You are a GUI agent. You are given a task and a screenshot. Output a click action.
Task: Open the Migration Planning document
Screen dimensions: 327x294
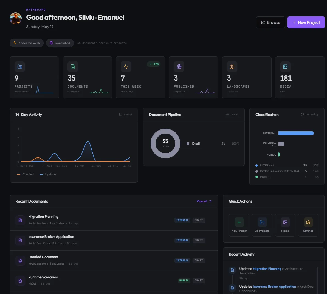43,217
